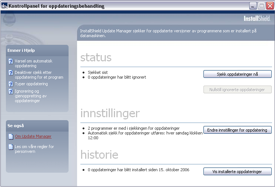
Task: Click the 'innstillinger' section heading
Action: point(110,114)
